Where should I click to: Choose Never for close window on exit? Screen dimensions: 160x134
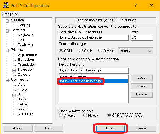pos(85,115)
